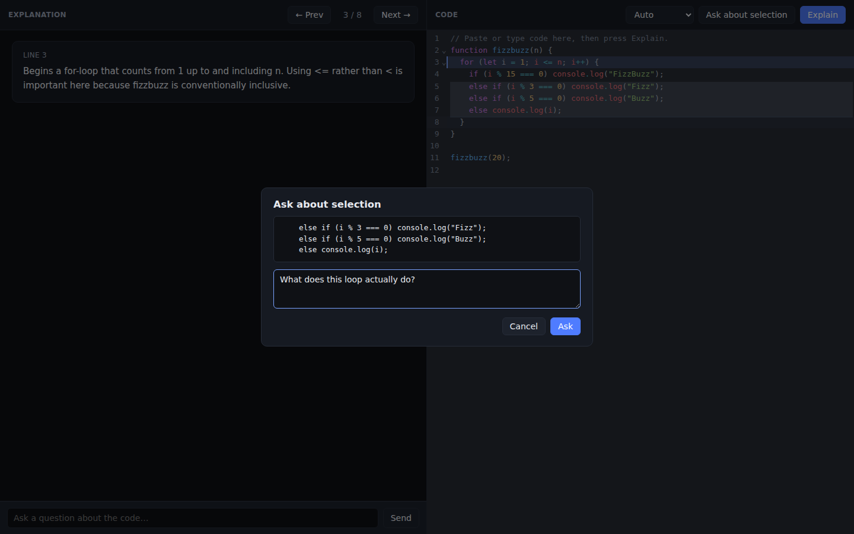This screenshot has width=854, height=534.
Task: Click the editor line with 'i % 5 === 0'
Action: click(x=566, y=98)
